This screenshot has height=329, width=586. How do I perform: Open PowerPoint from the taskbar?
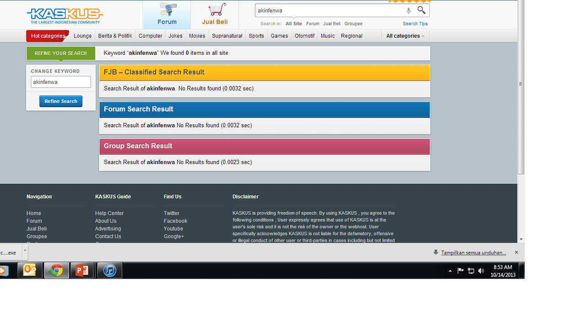click(82, 271)
